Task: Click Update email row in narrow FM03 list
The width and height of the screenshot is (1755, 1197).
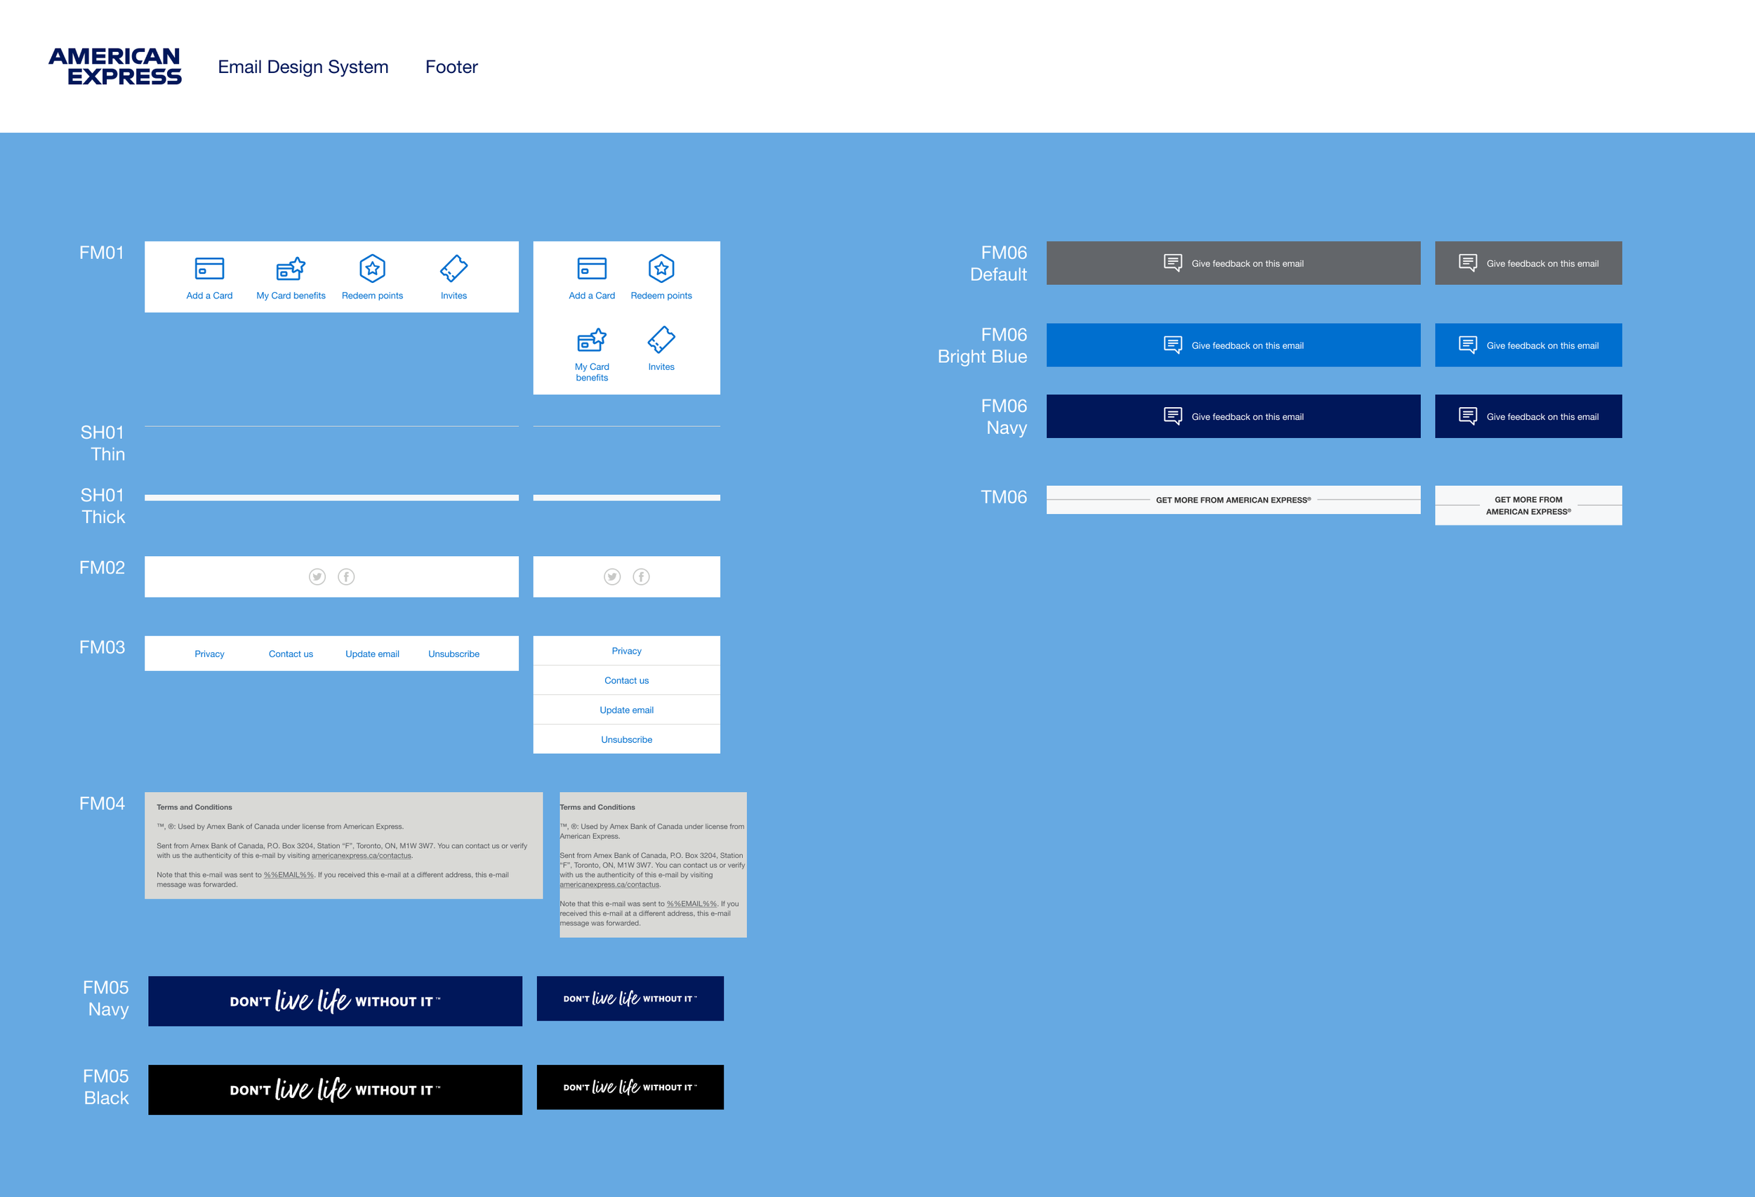Action: coord(627,710)
